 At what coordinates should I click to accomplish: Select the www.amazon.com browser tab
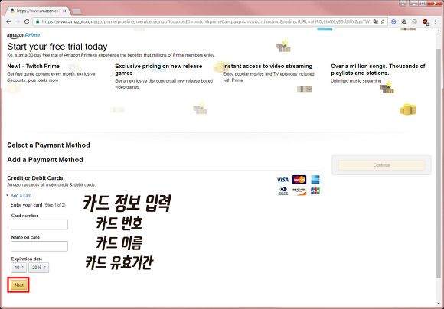(x=38, y=11)
